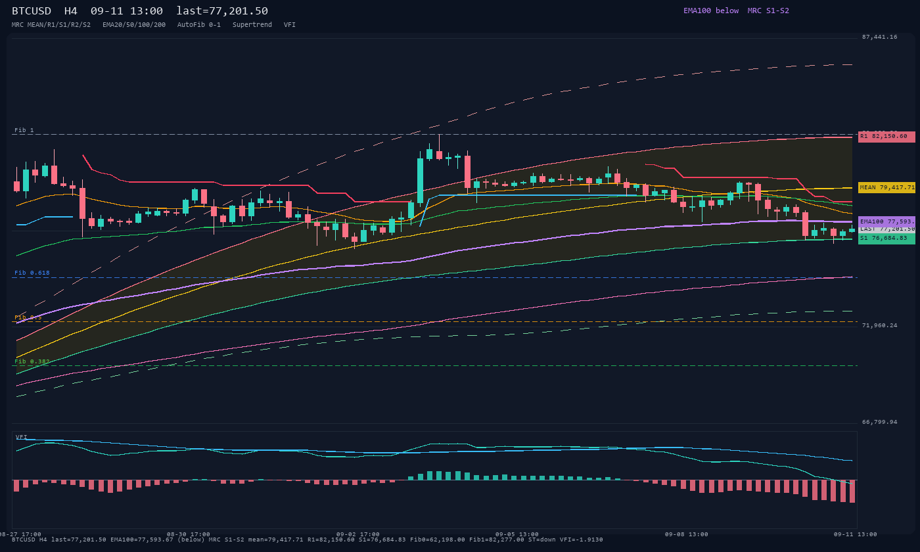This screenshot has height=552, width=920.
Task: Click "mean=79,417.71" in the bottom status line
Action: tap(274, 540)
